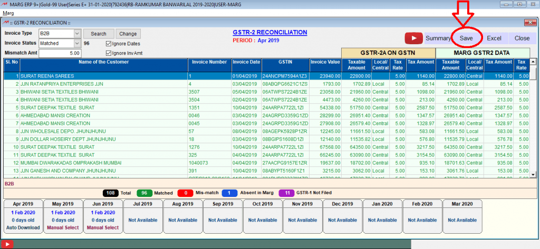The width and height of the screenshot is (540, 249).
Task: Click the GSTR-2A ON GSTN header
Action: 388,53
